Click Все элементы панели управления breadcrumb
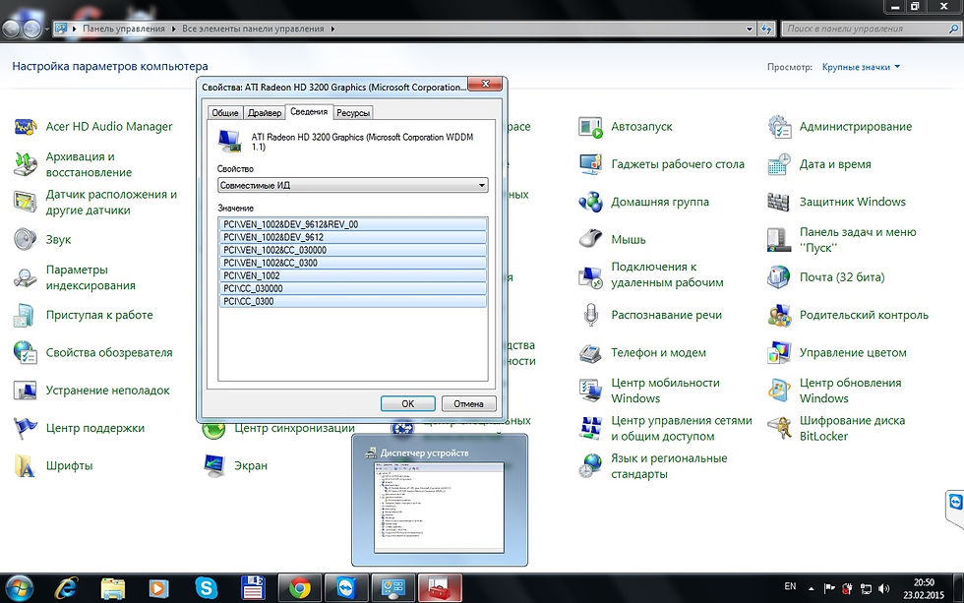 click(253, 29)
